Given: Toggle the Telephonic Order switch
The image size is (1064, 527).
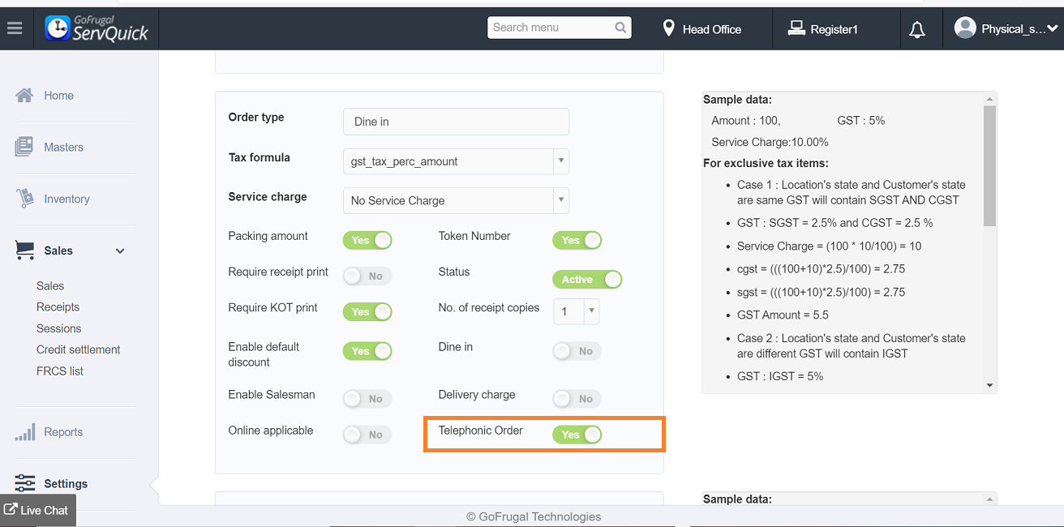Looking at the screenshot, I should (577, 435).
